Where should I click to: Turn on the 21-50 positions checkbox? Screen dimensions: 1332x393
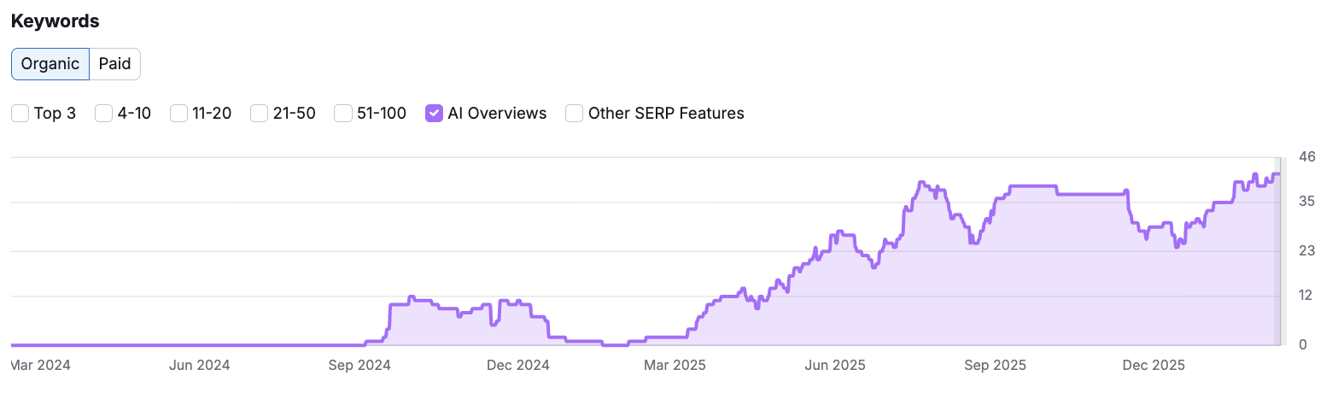[x=259, y=113]
